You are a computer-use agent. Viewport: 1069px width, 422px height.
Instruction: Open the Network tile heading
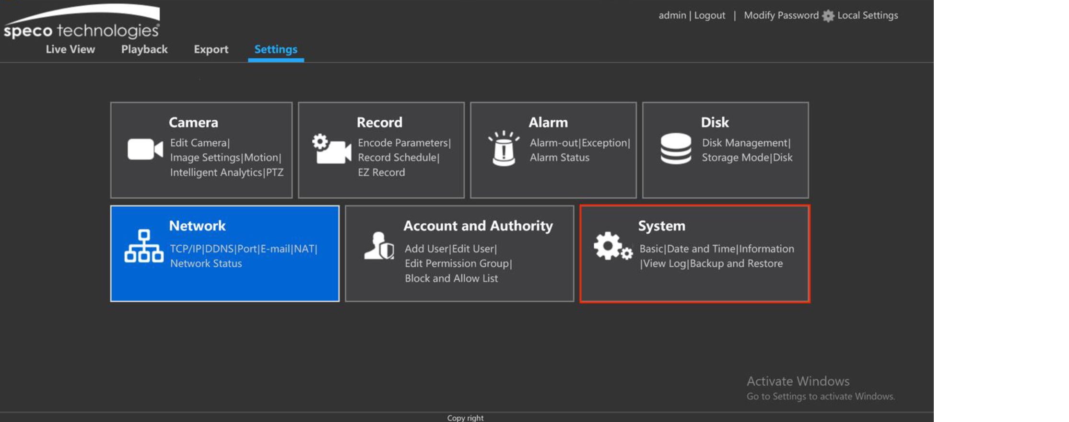197,226
